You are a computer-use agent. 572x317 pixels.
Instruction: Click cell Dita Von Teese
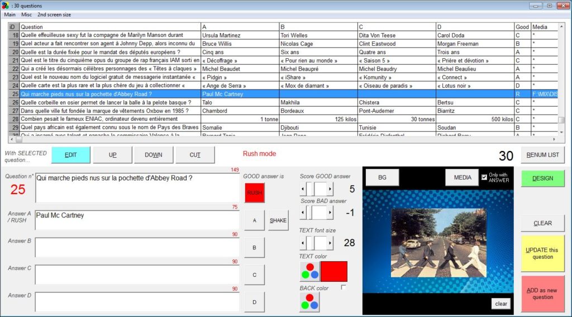click(x=397, y=35)
